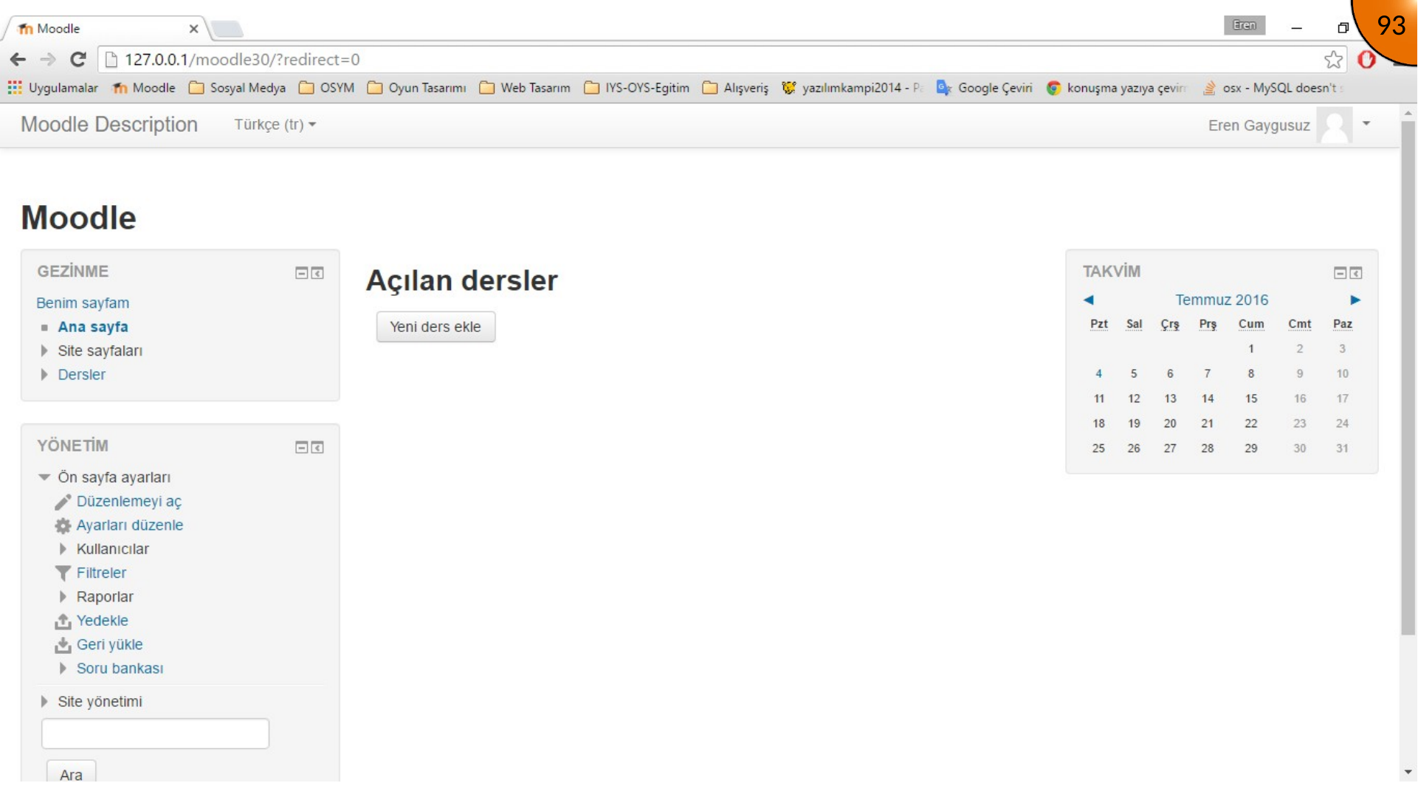The height and width of the screenshot is (797, 1418).
Task: Expand Site yönetimi section
Action: (x=44, y=702)
